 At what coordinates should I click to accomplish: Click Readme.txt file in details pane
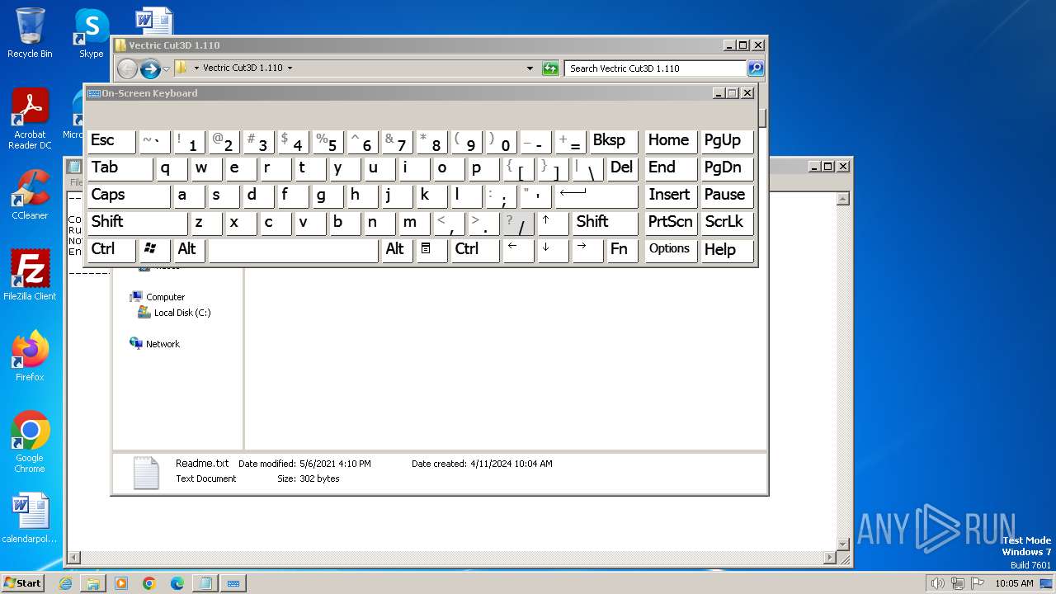[202, 464]
